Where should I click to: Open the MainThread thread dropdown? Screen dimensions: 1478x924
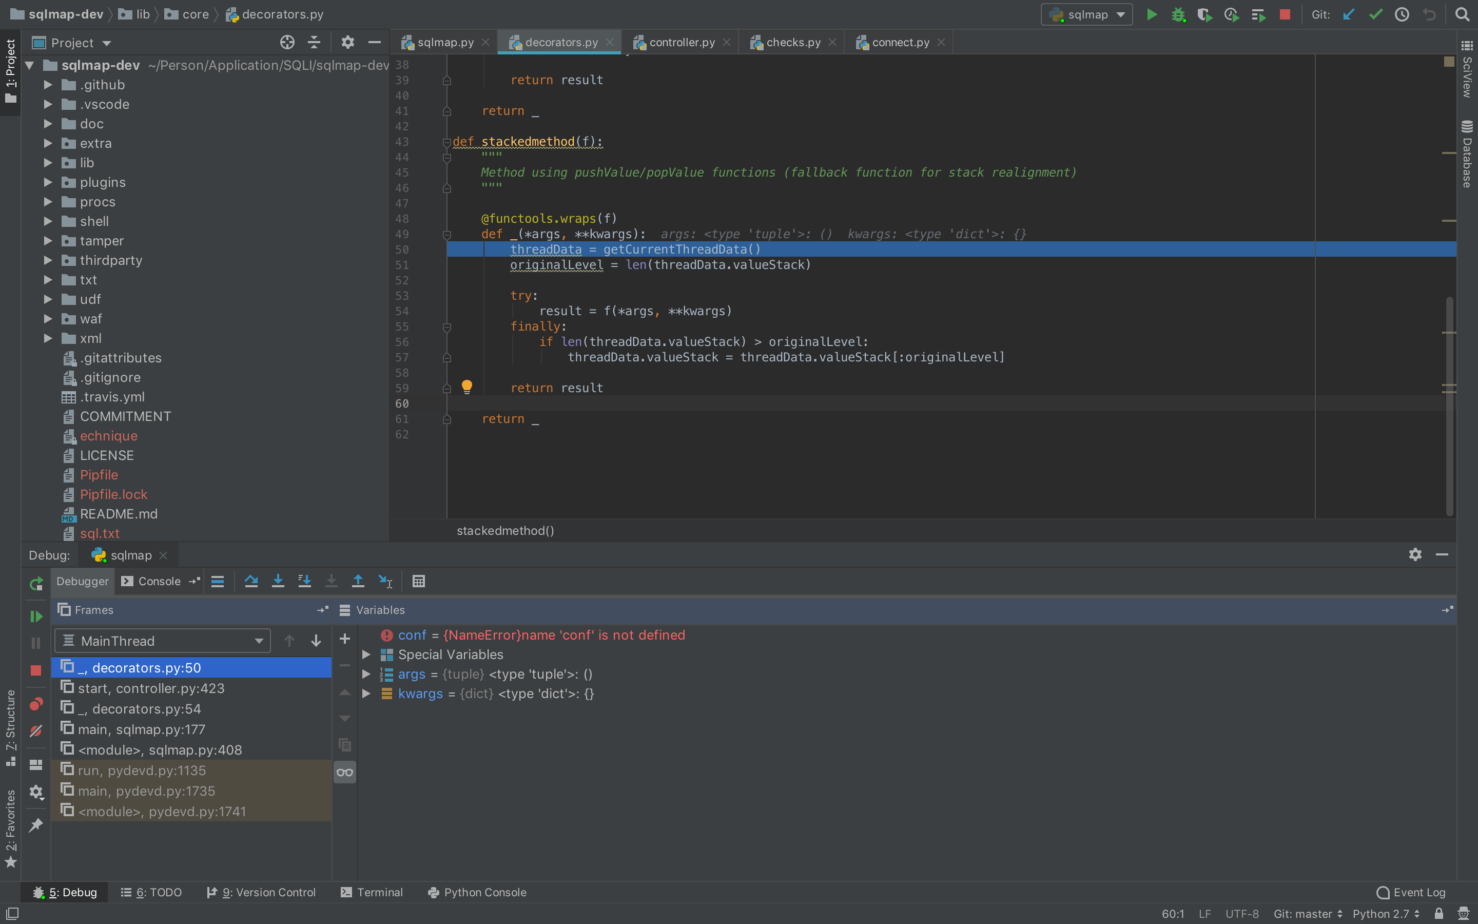click(x=163, y=641)
